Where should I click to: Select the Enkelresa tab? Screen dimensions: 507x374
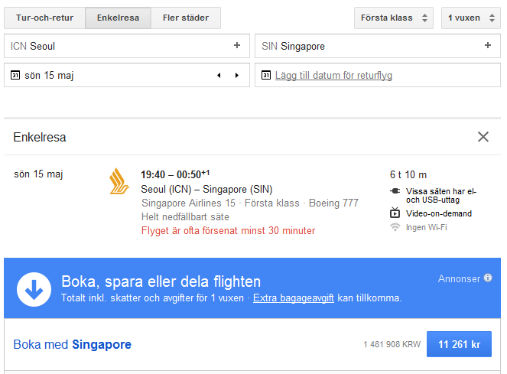(x=118, y=18)
